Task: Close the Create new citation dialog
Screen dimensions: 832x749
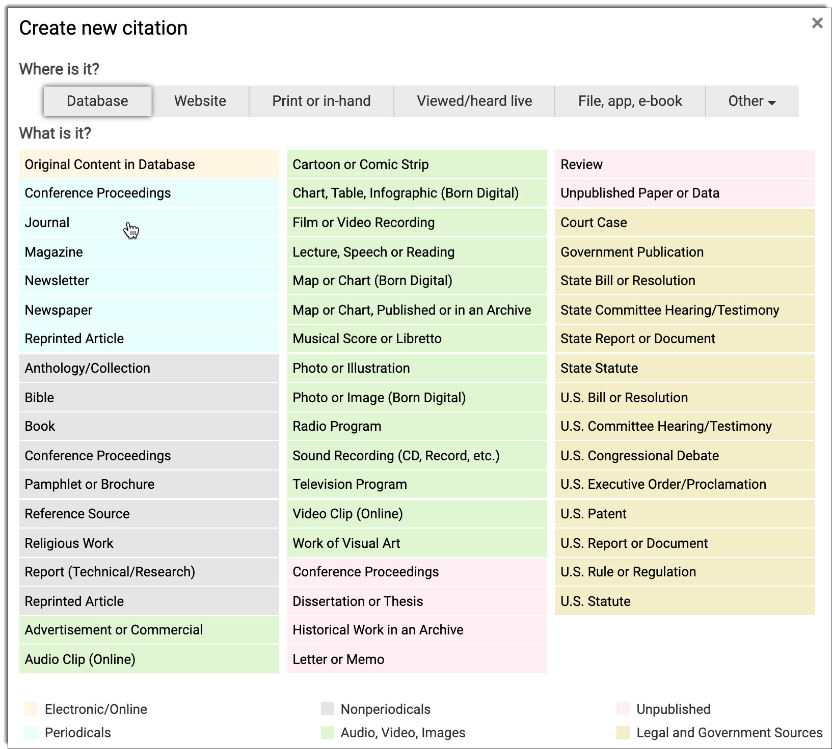Action: pos(817,23)
